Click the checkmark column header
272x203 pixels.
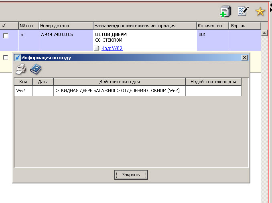coord(4,26)
